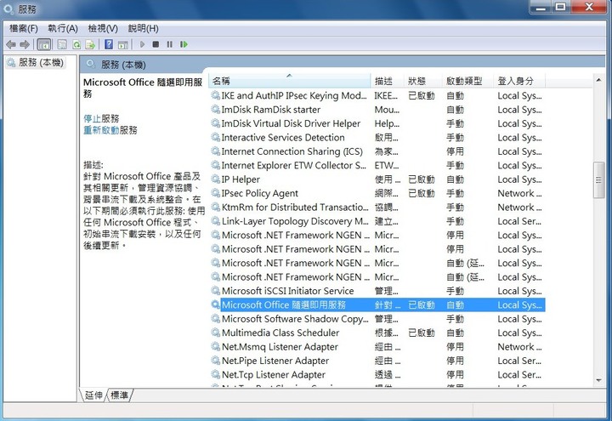Select Net.Tcp Listener Adapter row
The height and width of the screenshot is (421, 612).
pos(377,374)
